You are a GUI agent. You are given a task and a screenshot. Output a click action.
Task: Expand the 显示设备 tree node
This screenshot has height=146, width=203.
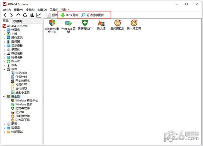(4, 46)
